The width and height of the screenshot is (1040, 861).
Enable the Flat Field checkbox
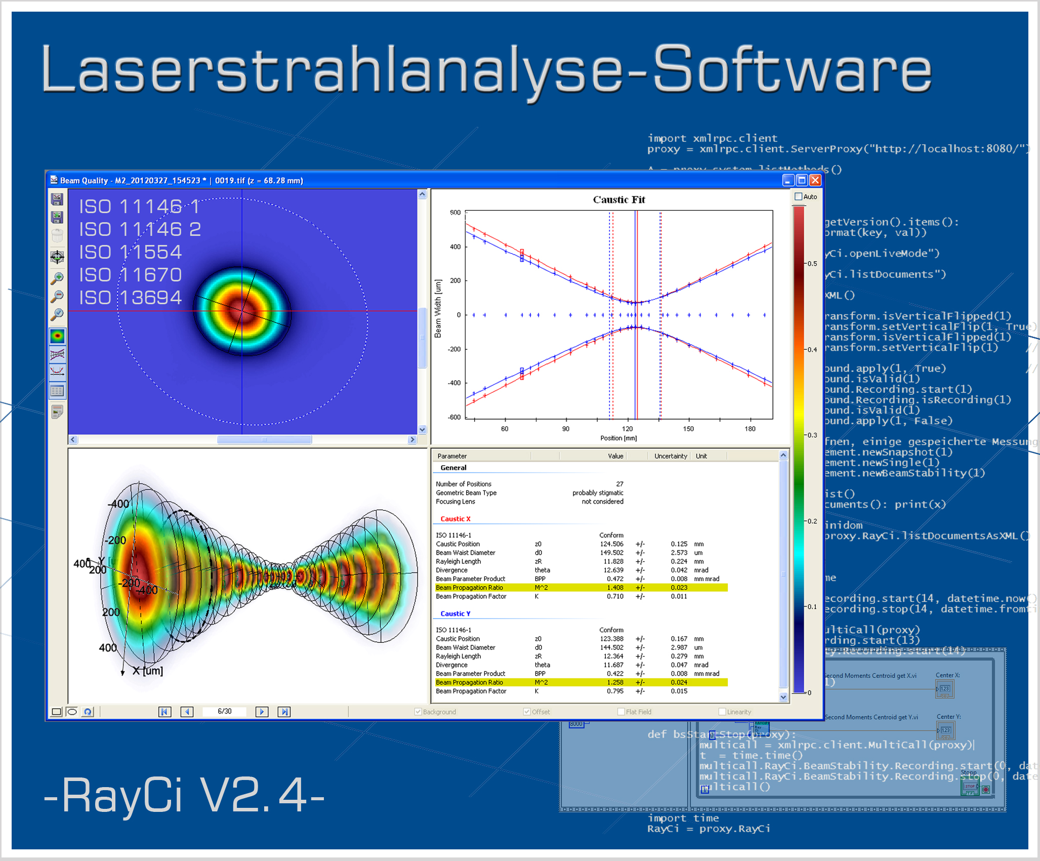(620, 712)
